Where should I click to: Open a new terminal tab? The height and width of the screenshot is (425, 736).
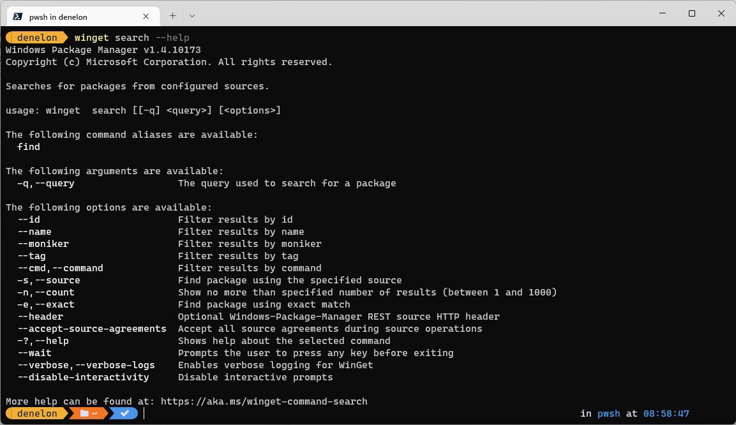point(172,16)
